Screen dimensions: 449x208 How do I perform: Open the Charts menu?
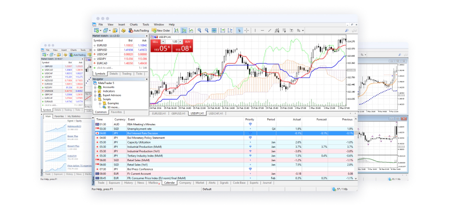point(133,25)
